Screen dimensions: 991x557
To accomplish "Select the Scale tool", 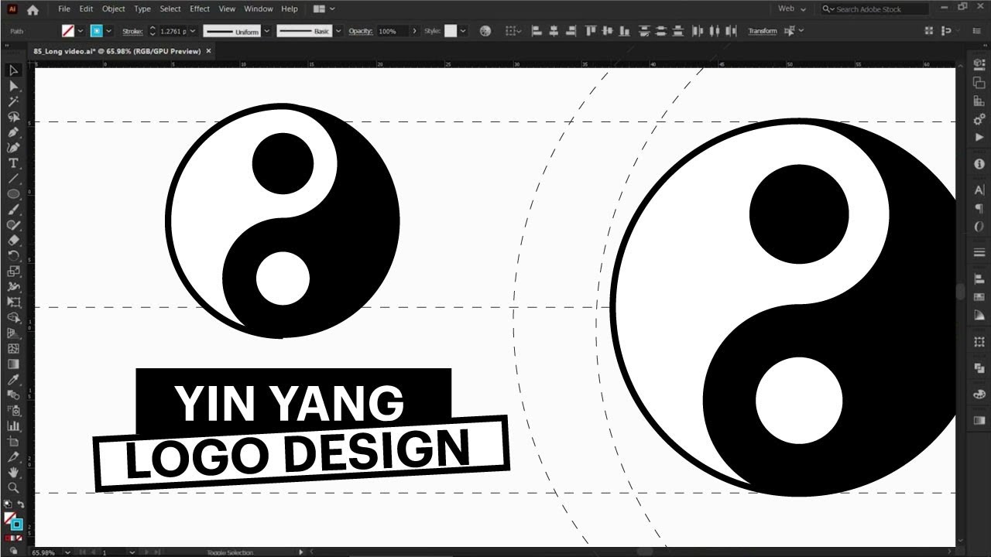I will point(13,272).
